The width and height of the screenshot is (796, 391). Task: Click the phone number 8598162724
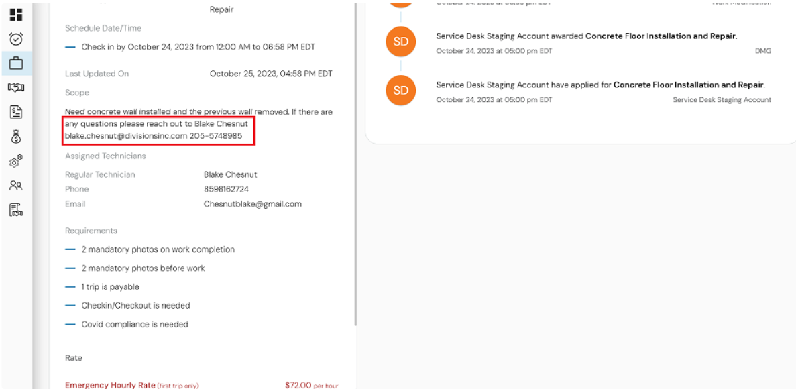tap(226, 189)
